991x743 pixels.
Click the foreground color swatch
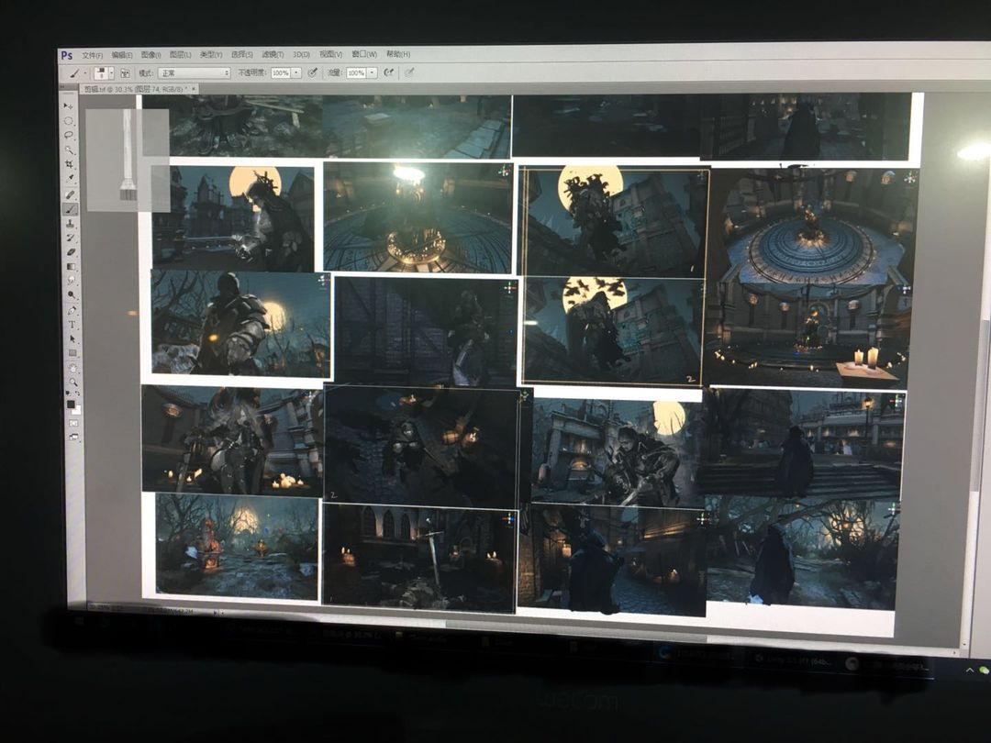pyautogui.click(x=70, y=404)
